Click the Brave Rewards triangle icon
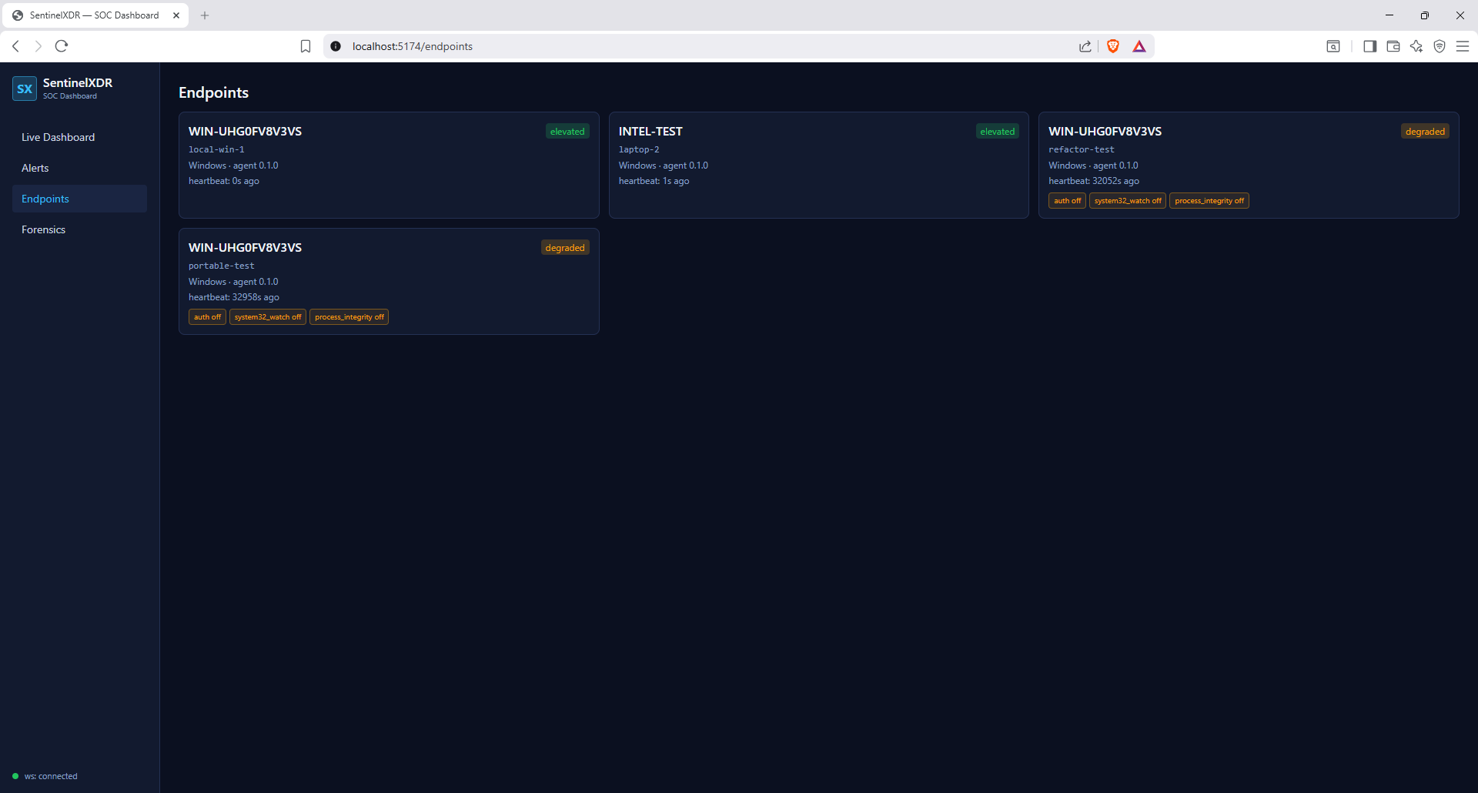1478x793 pixels. 1139,46
